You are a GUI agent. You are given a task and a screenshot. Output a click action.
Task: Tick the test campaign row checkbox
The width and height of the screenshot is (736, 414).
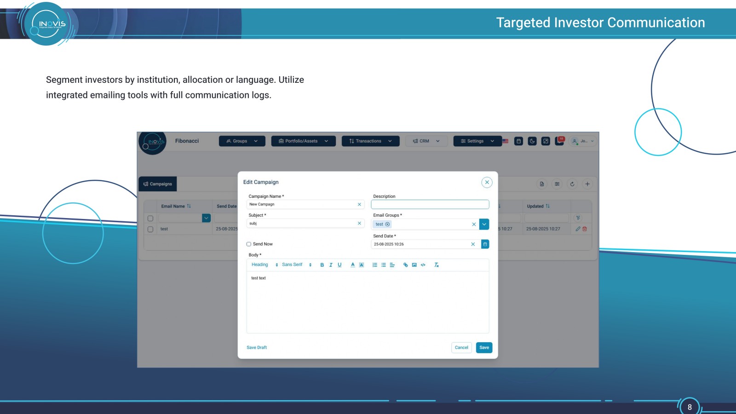(150, 229)
